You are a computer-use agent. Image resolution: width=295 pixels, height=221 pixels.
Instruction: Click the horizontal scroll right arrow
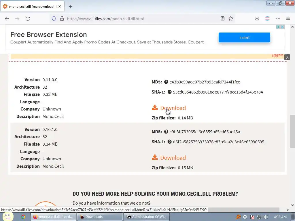288,210
